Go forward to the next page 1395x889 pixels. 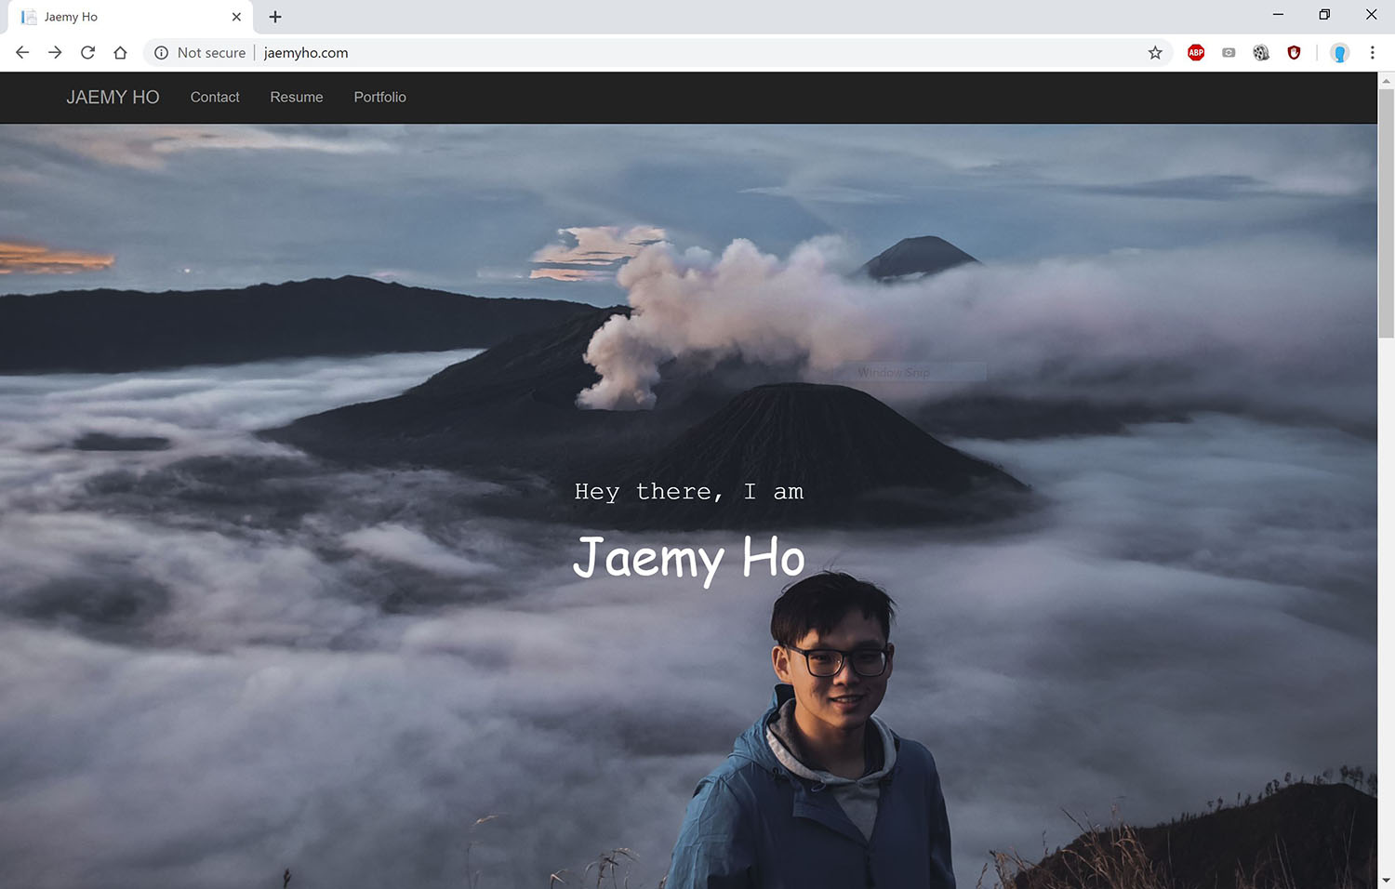(55, 53)
